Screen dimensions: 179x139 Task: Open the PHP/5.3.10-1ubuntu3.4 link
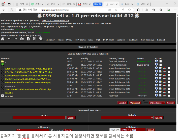point(55,21)
